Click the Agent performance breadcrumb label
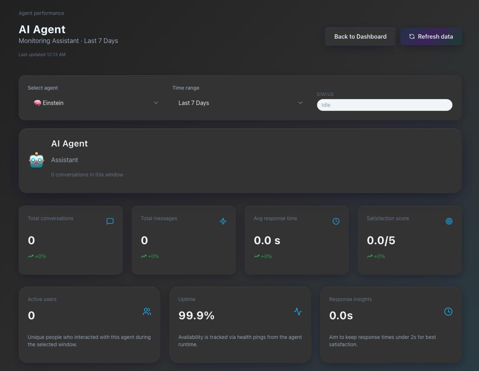The image size is (479, 371). point(41,13)
